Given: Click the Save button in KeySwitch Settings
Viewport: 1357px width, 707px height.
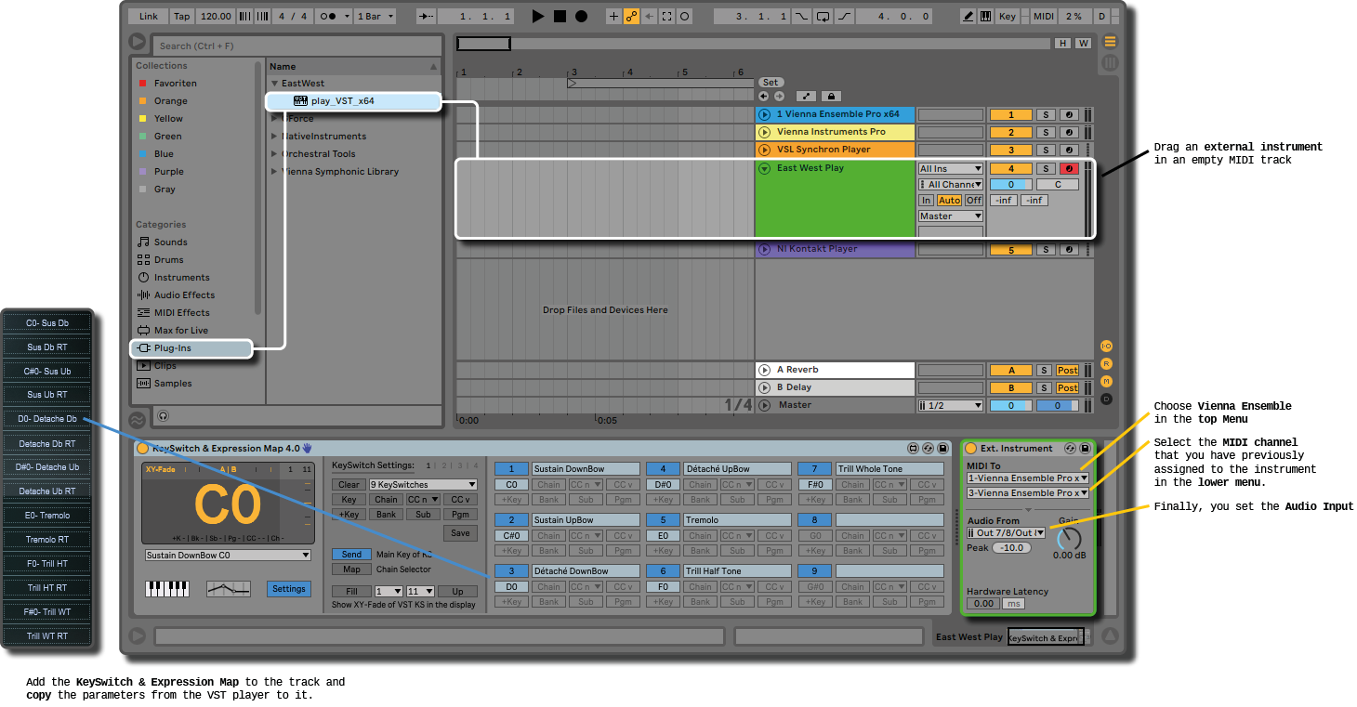Looking at the screenshot, I should click(x=460, y=533).
